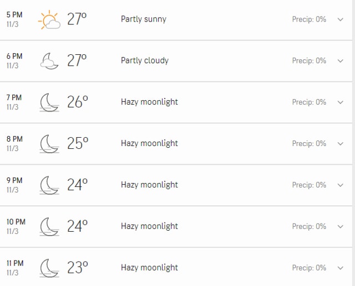Expand the 11 PM forecast details chevron

coord(340,268)
